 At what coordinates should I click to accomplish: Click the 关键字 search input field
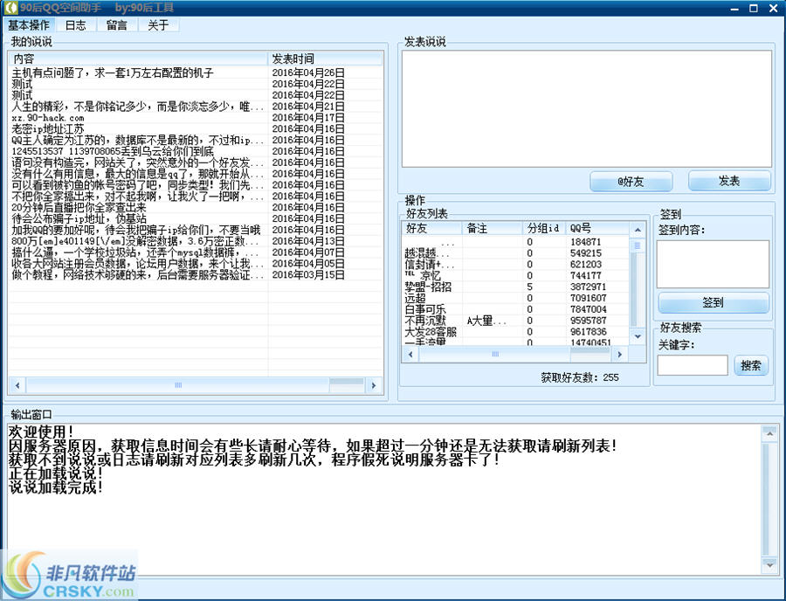coord(693,365)
